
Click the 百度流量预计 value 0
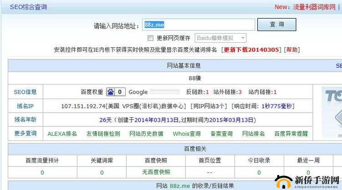coord(42,173)
